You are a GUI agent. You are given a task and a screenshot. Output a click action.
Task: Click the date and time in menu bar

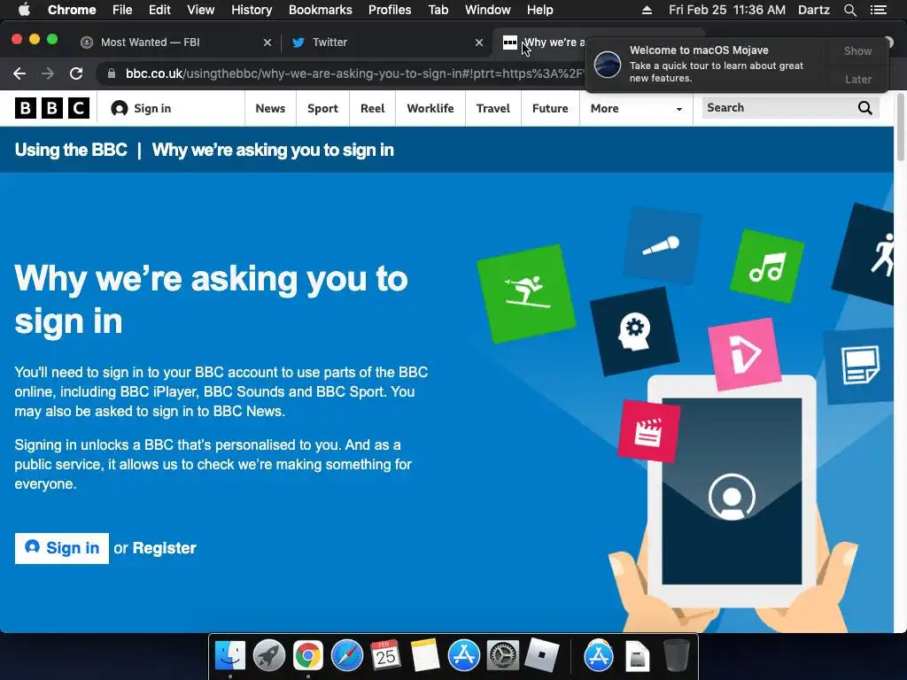727,10
